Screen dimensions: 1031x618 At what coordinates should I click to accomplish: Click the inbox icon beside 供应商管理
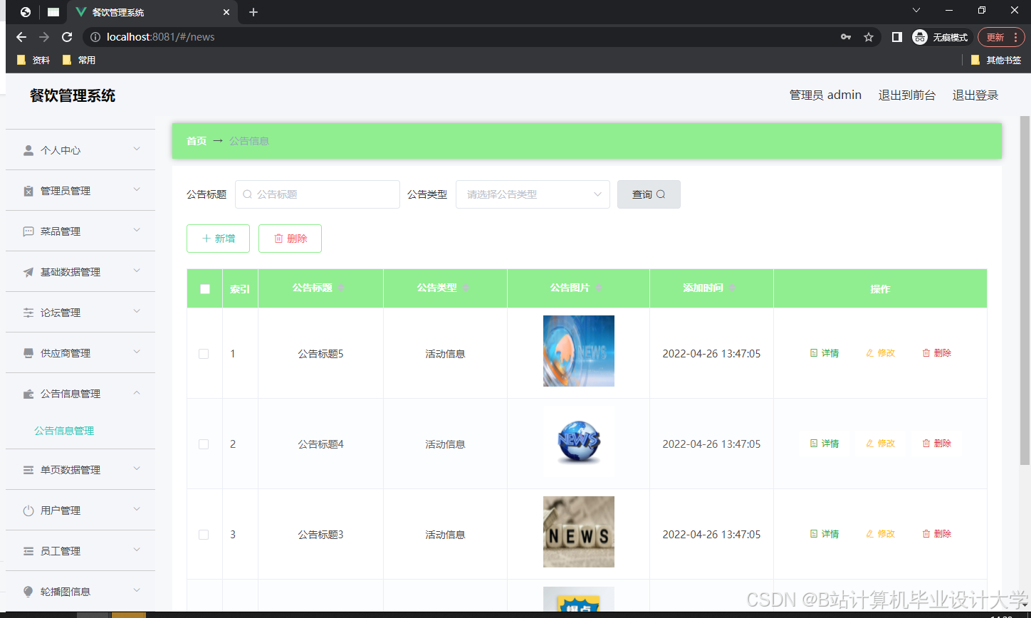click(x=28, y=353)
